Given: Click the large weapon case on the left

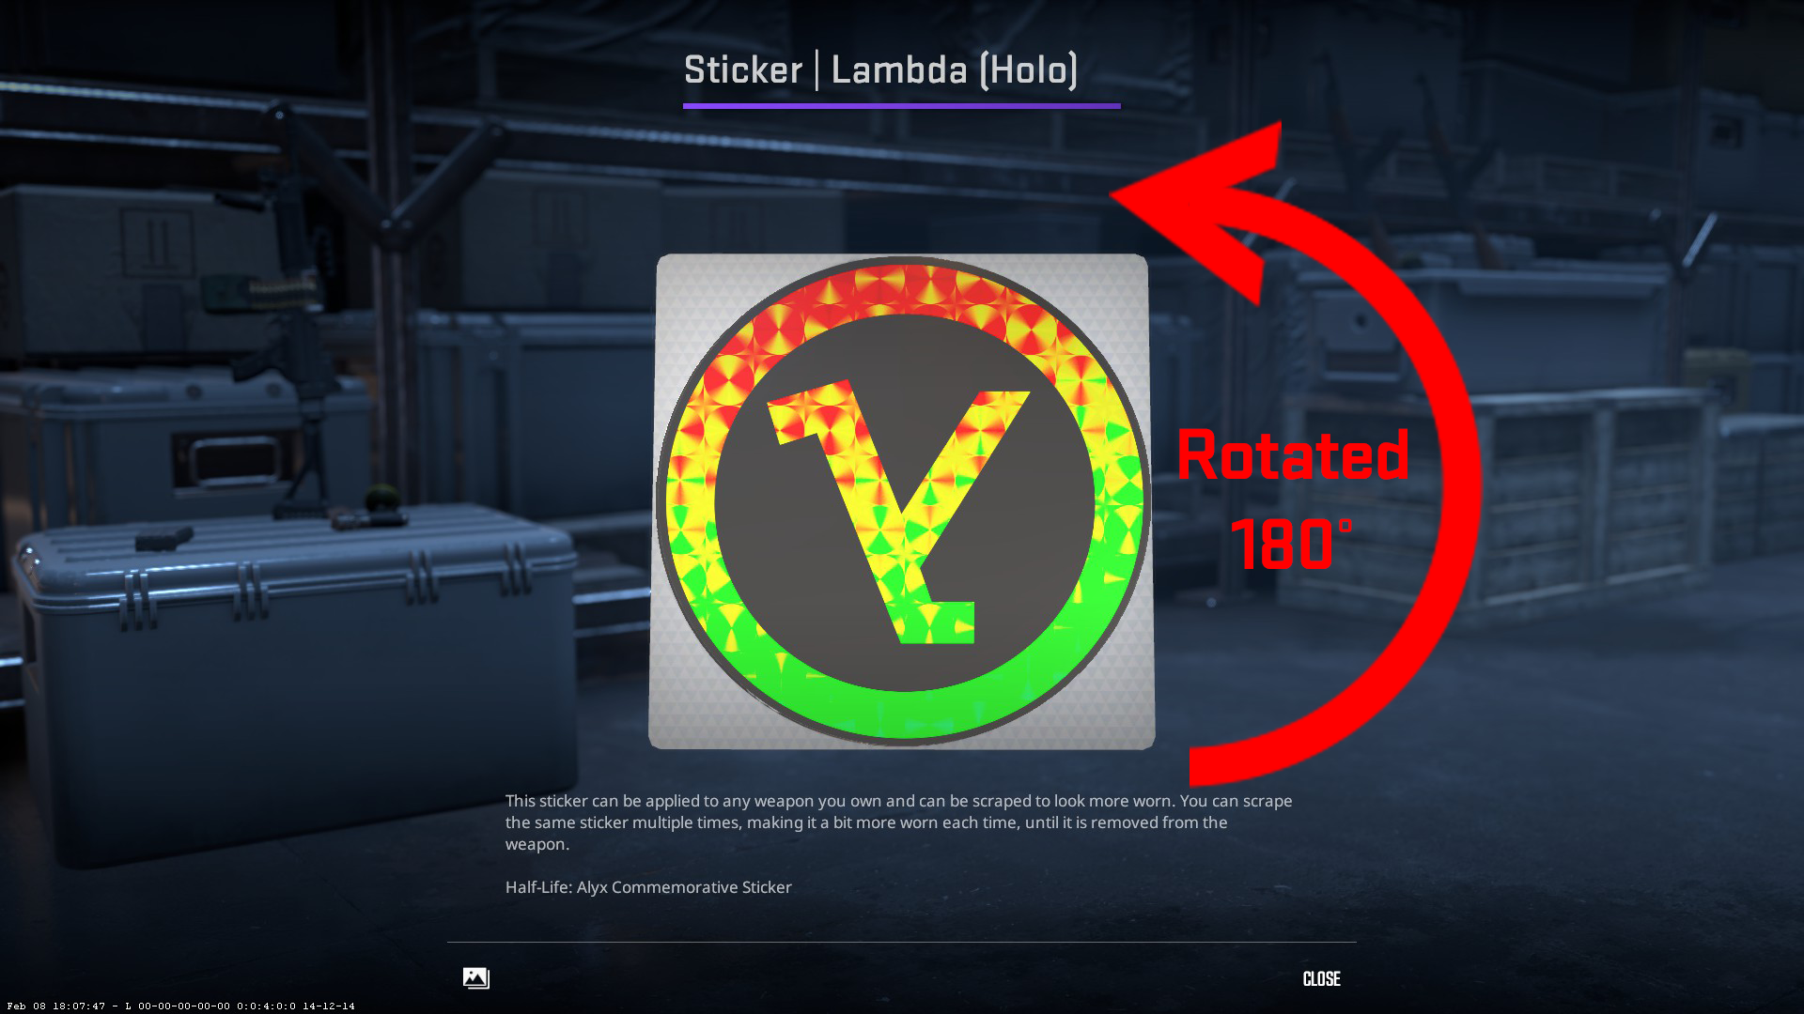Looking at the screenshot, I should click(x=291, y=676).
